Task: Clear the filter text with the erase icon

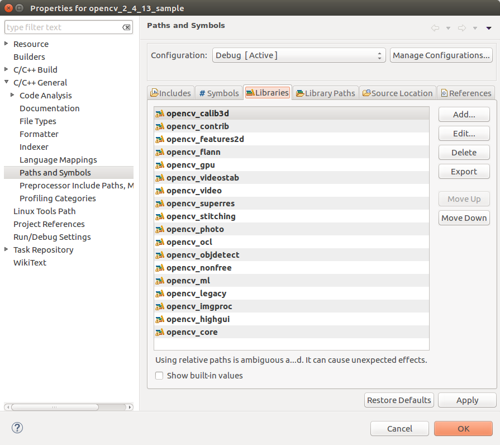Action: [126, 27]
